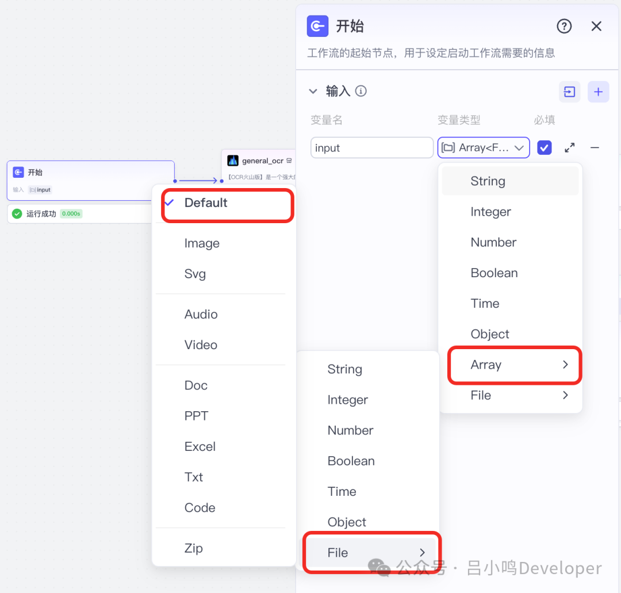Select the Image file type
The image size is (621, 593).
[x=224, y=243]
